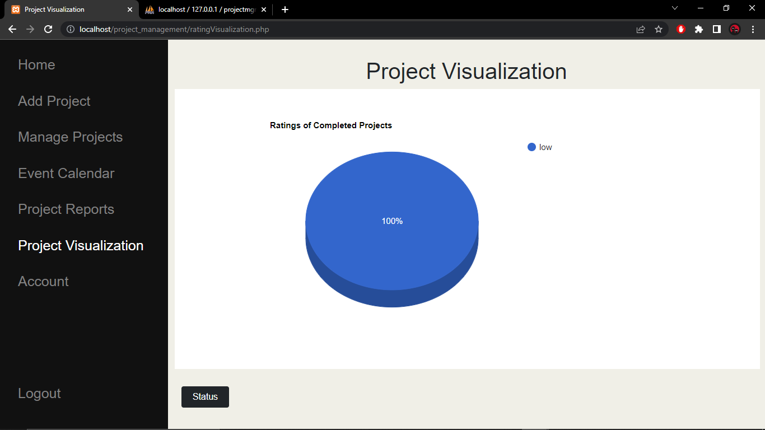Screen dimensions: 765x430
Task: Open Chrome's three-dot menu
Action: [753, 29]
